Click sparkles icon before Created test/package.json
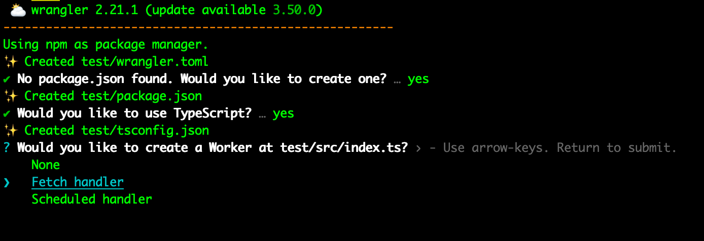 [x=10, y=96]
